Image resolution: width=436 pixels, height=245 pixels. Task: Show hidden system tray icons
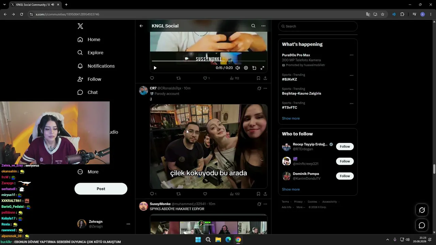[387, 240]
